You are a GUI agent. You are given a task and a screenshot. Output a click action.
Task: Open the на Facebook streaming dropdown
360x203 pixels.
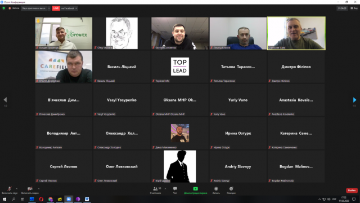point(69,8)
